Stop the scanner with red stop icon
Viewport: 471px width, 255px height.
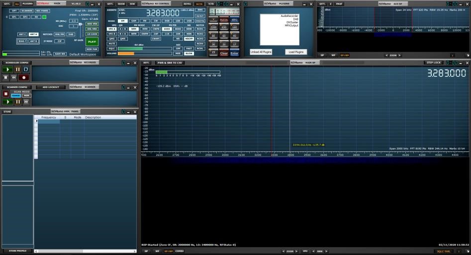(6, 94)
